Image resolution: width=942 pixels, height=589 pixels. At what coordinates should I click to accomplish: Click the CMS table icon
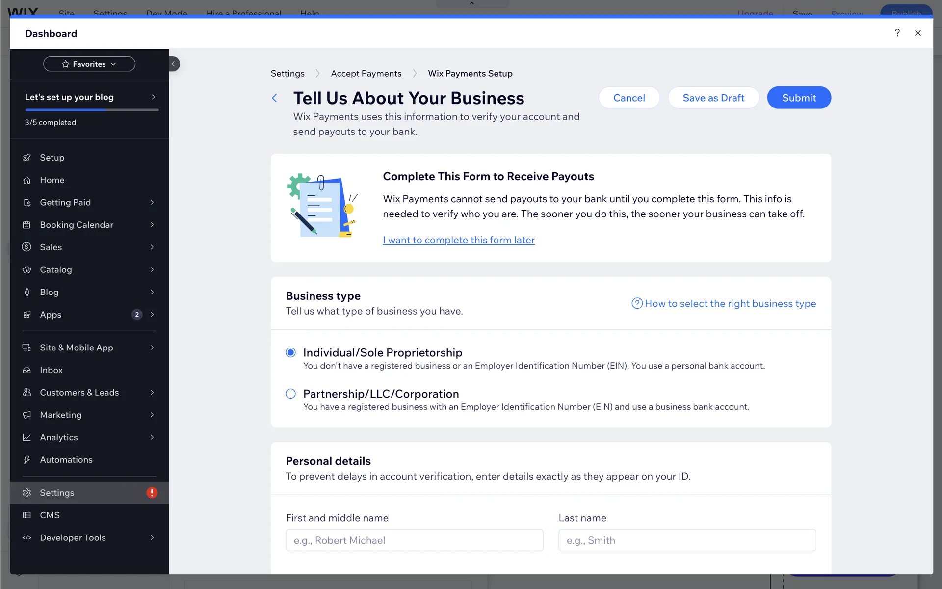point(27,515)
